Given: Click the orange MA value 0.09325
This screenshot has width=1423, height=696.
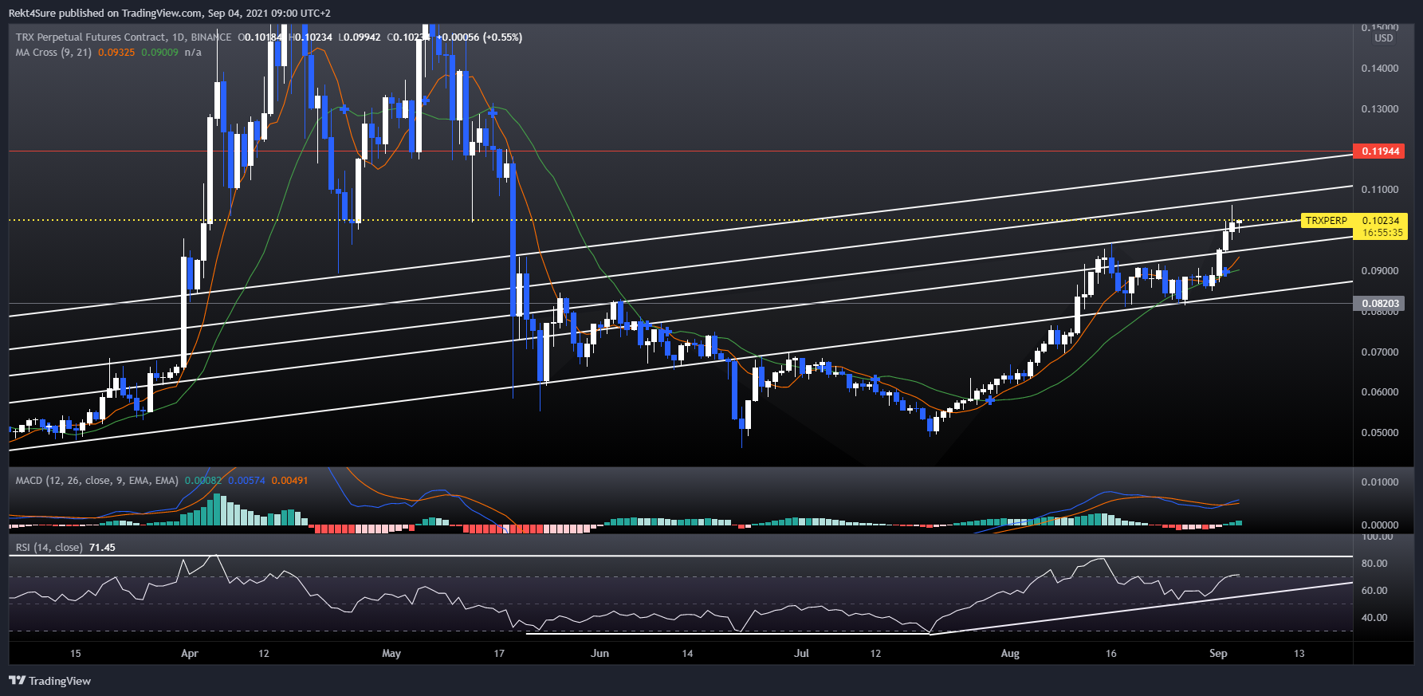Looking at the screenshot, I should tap(116, 53).
